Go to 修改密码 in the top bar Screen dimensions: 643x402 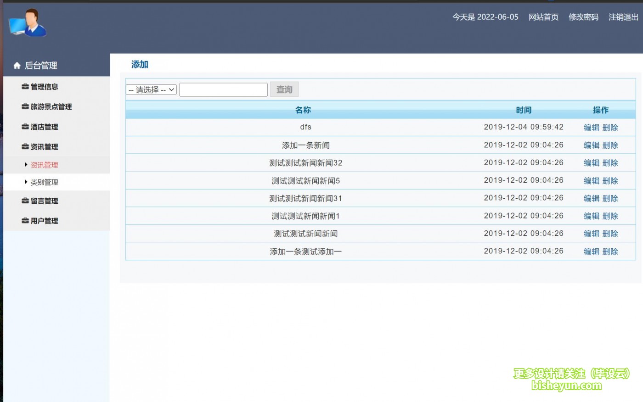click(x=583, y=17)
